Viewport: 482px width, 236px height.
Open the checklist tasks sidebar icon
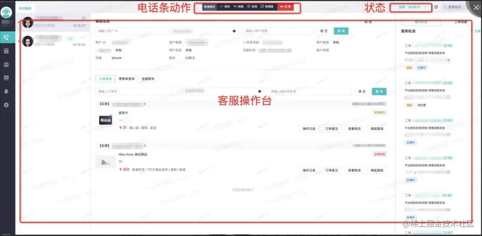(6, 51)
